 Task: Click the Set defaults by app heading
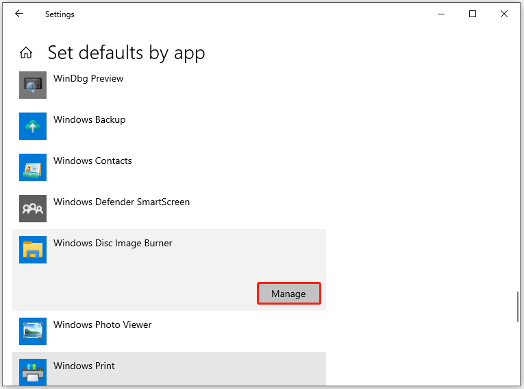(x=126, y=53)
